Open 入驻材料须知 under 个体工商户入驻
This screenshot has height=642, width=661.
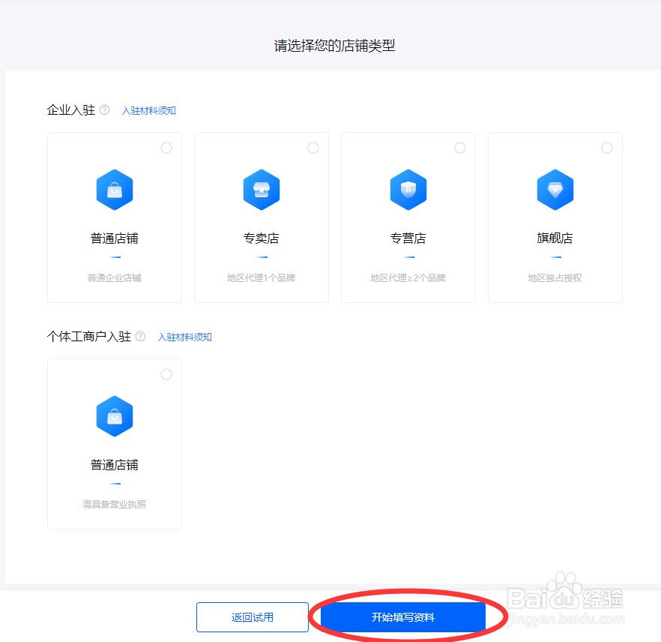(184, 336)
